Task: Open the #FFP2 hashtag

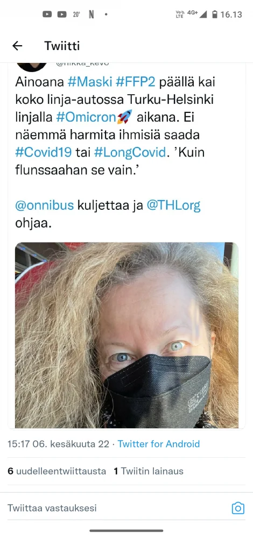Action: [136, 82]
